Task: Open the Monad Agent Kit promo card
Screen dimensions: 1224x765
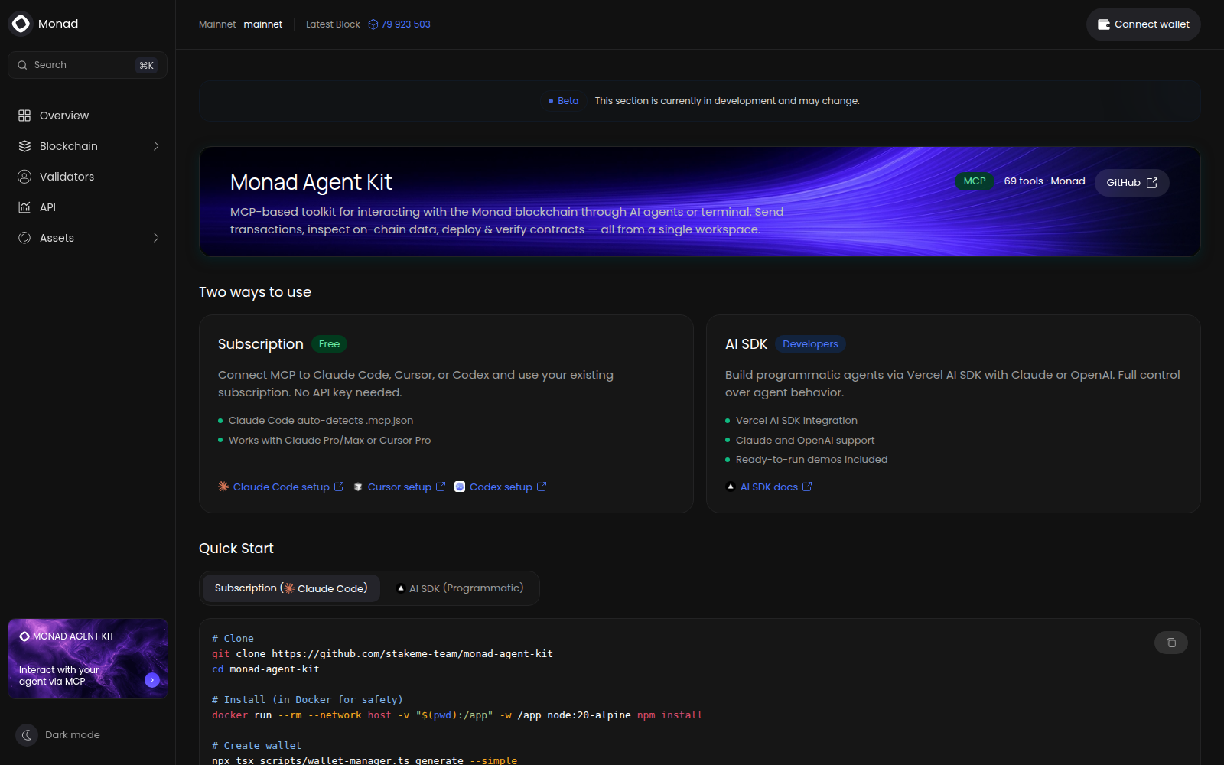Action: (x=88, y=659)
